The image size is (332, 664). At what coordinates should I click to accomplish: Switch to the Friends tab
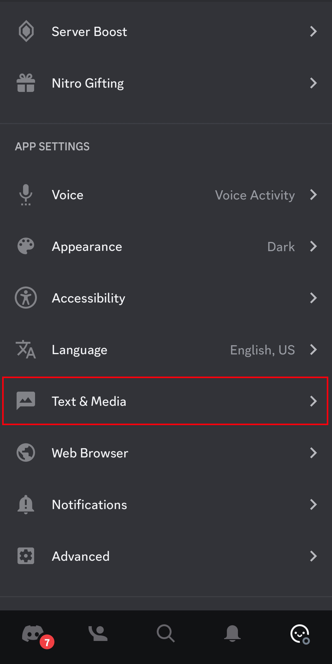[x=98, y=634]
